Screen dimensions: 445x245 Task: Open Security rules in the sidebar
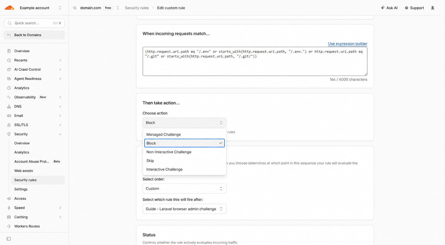[x=38, y=180]
